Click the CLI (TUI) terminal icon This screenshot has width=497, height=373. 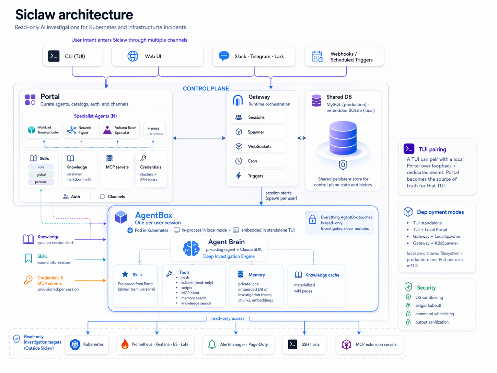[54, 56]
